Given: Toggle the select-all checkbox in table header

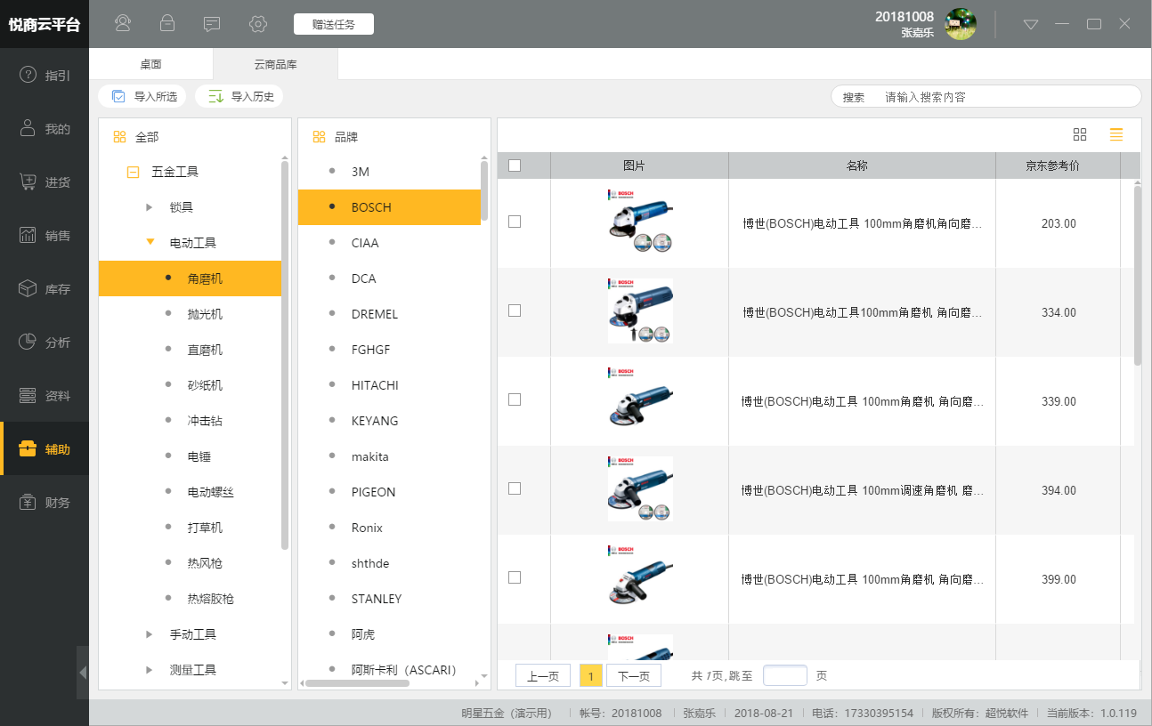Looking at the screenshot, I should (x=515, y=165).
